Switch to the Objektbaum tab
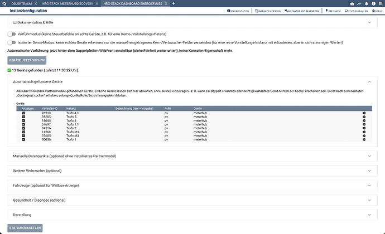 point(22,3)
